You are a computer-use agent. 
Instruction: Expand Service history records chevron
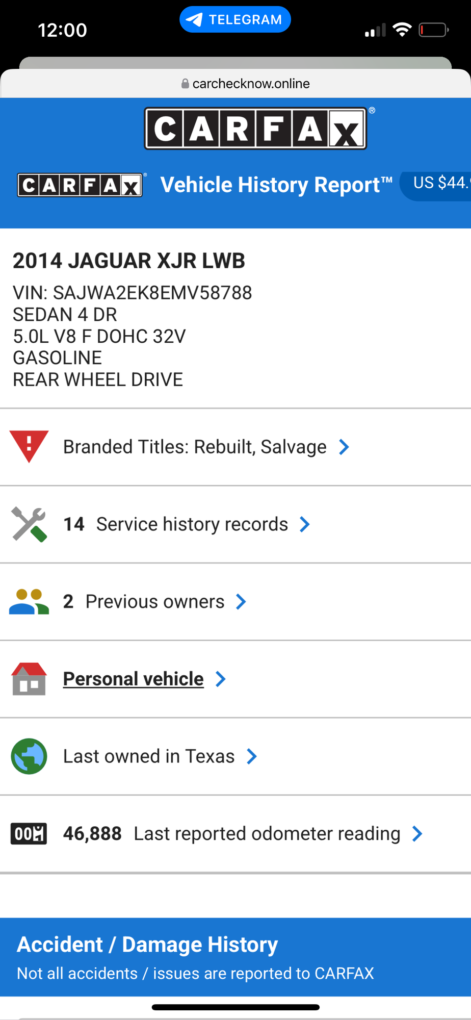[x=305, y=524]
